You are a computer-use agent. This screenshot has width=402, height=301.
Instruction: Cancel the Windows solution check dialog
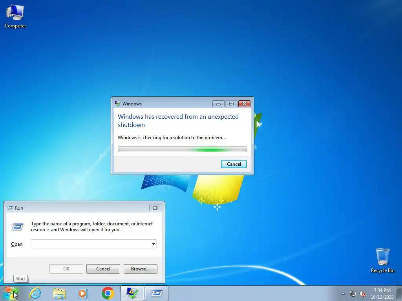coord(234,164)
